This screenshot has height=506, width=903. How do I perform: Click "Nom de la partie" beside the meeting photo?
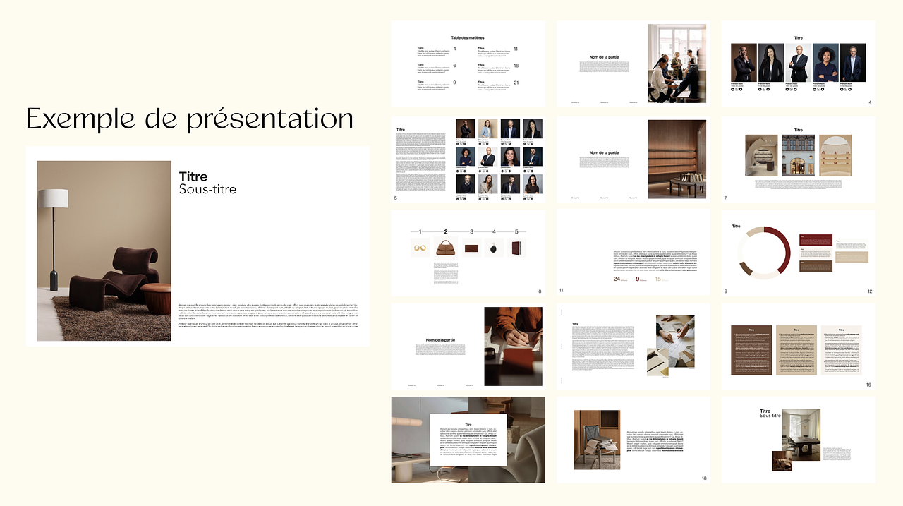pos(604,57)
